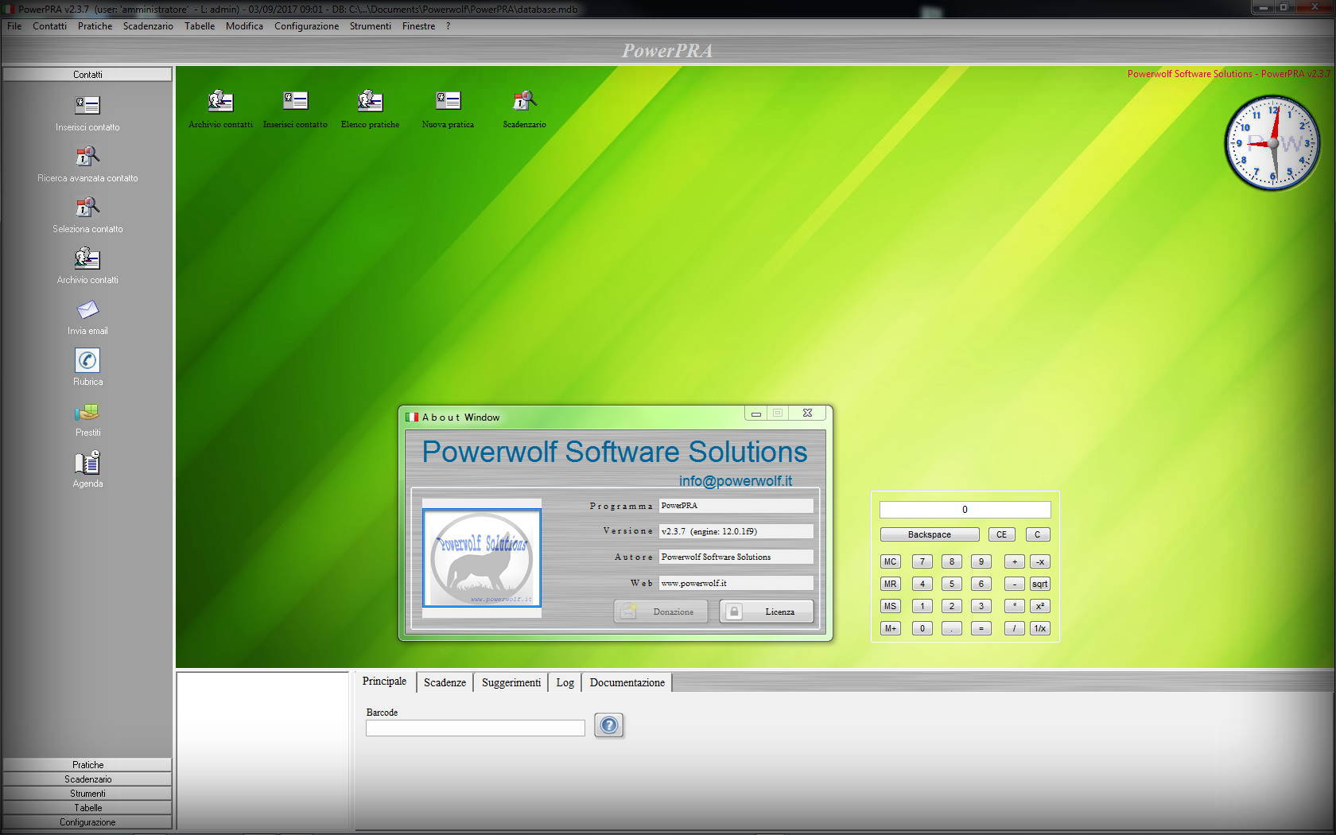Click the calculator MC button
This screenshot has height=835, width=1336.
click(890, 561)
